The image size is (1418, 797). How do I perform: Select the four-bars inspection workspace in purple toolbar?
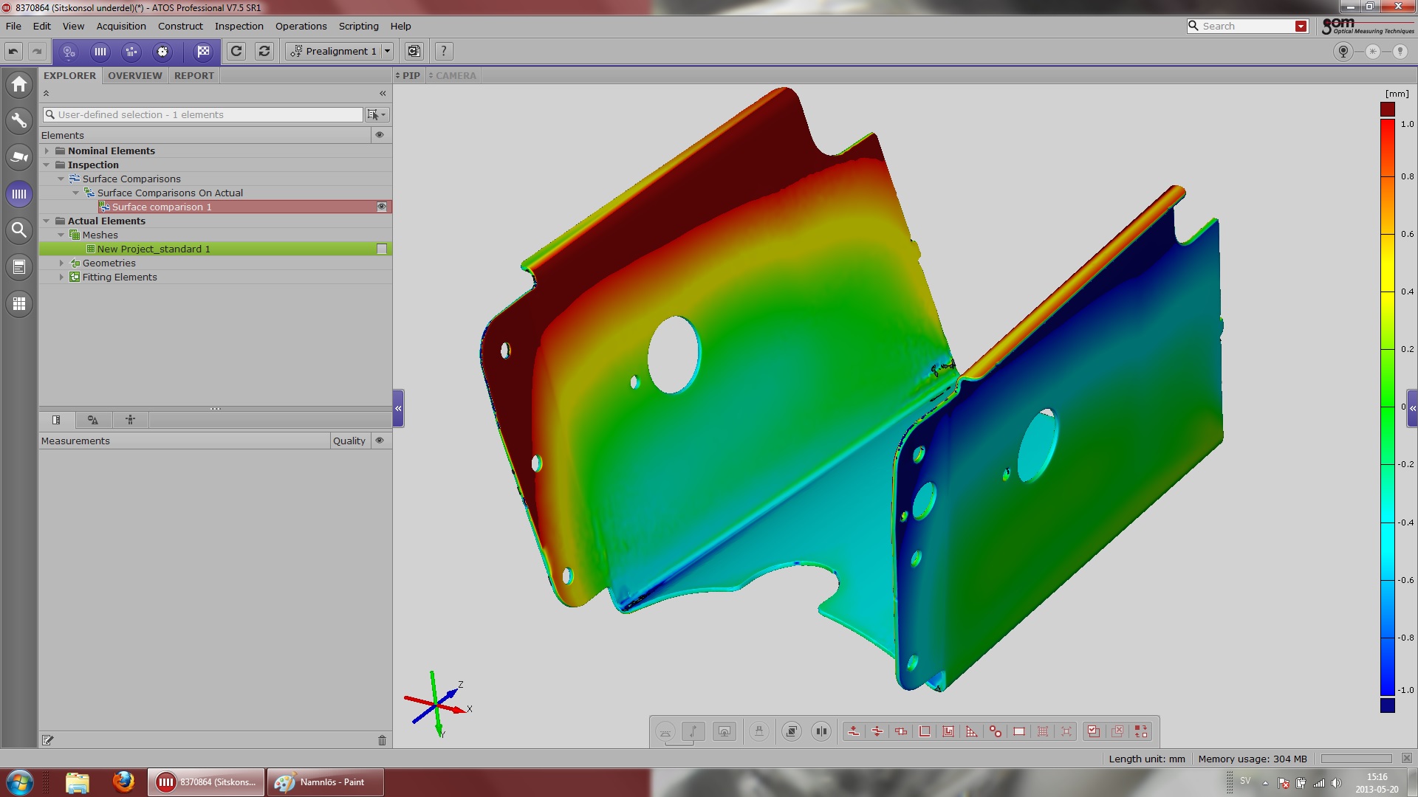100,52
